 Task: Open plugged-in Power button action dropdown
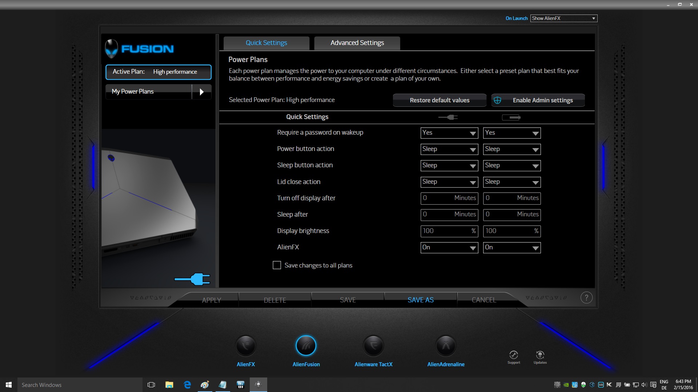tap(449, 149)
